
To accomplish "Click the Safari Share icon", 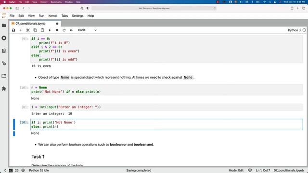I will coord(292,8).
